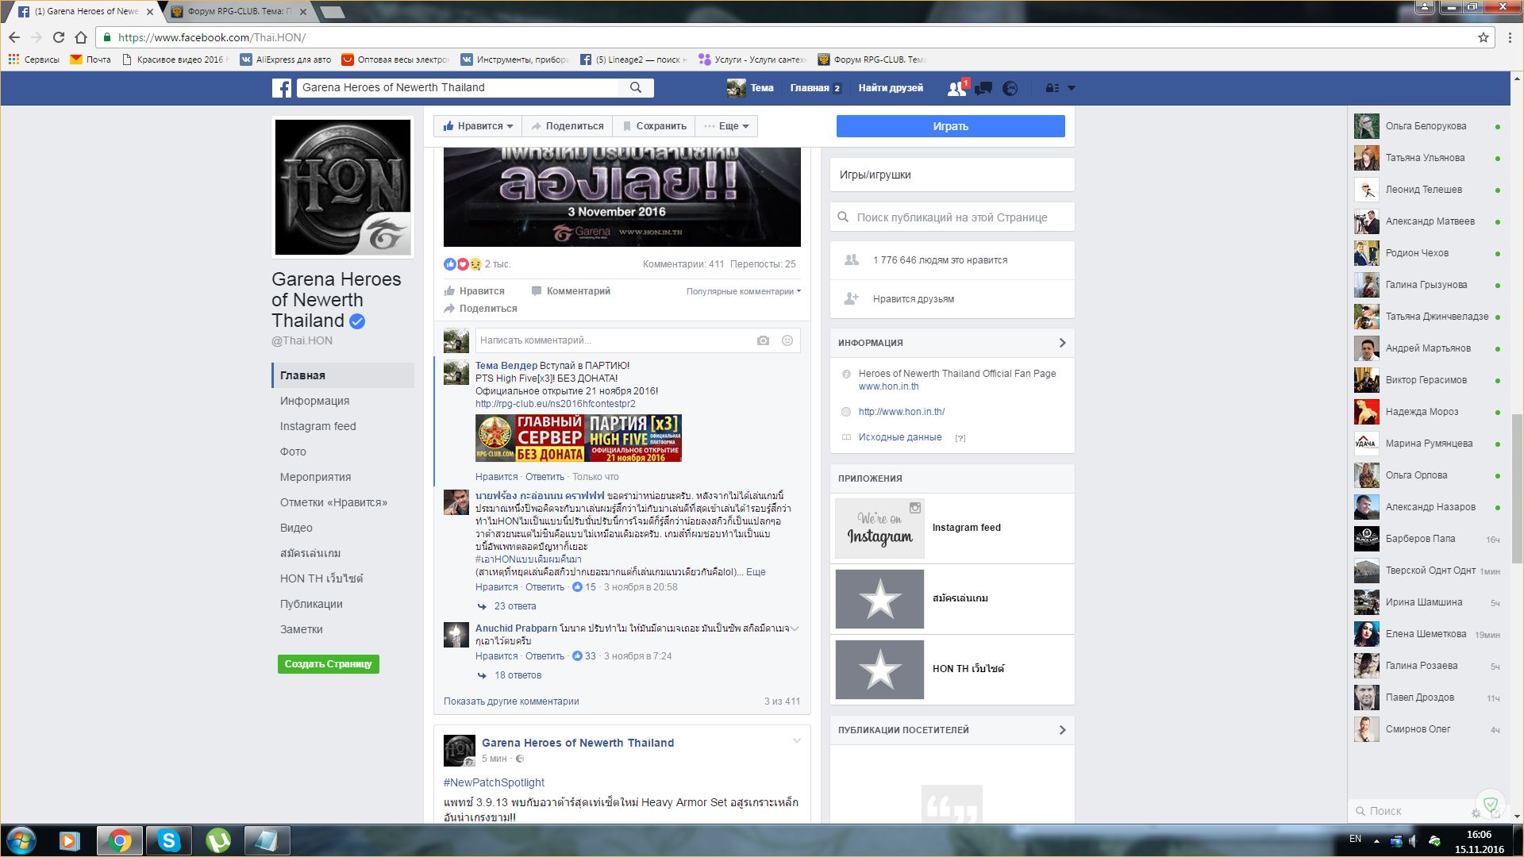The width and height of the screenshot is (1524, 857).
Task: Open Chrome from taskbar
Action: click(119, 840)
